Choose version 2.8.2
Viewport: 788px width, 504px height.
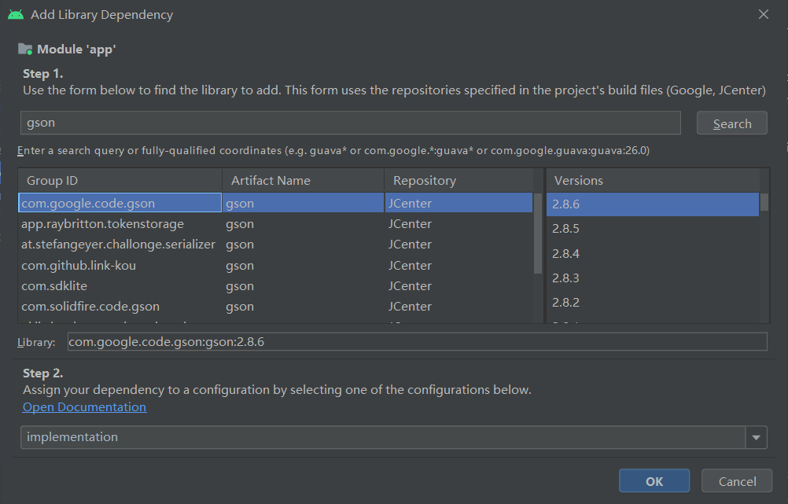coord(652,303)
